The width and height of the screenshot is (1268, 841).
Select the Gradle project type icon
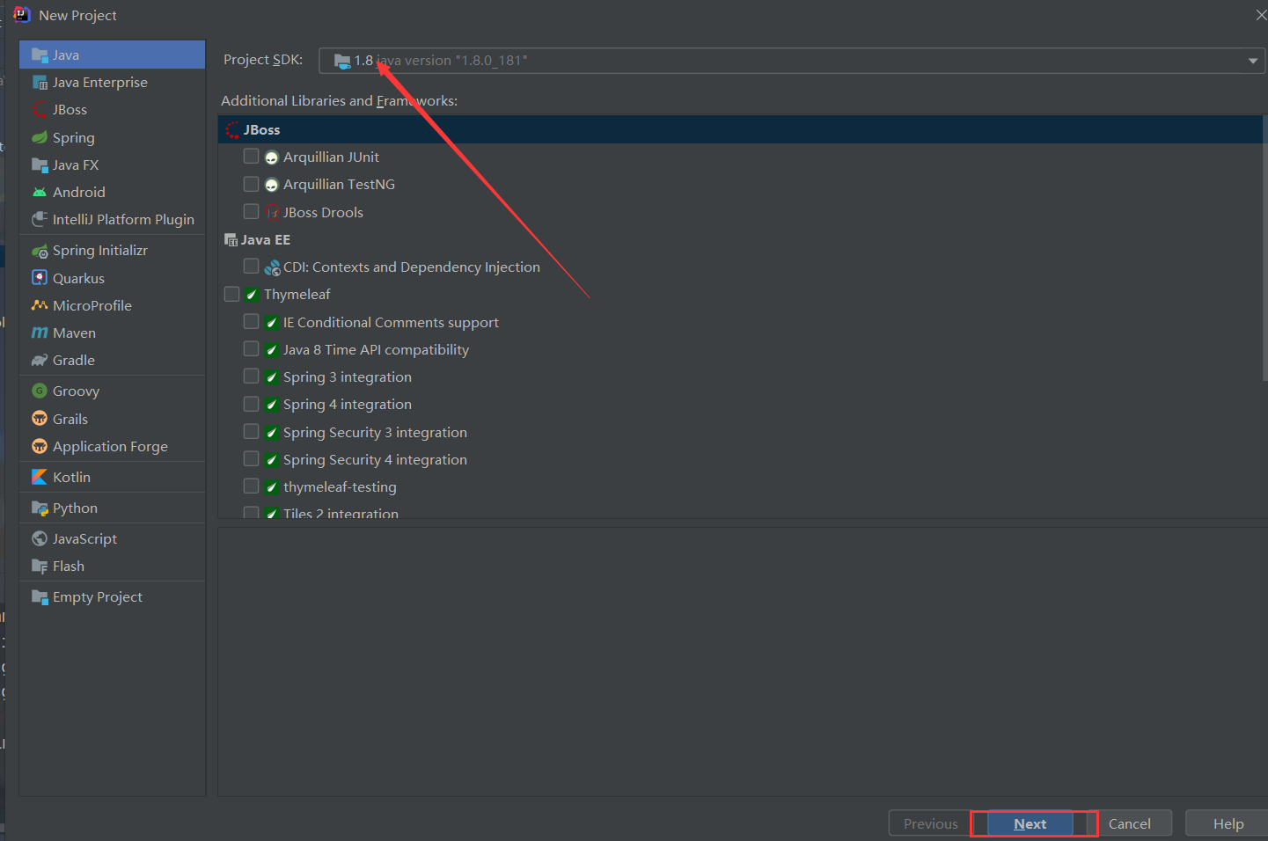click(40, 360)
